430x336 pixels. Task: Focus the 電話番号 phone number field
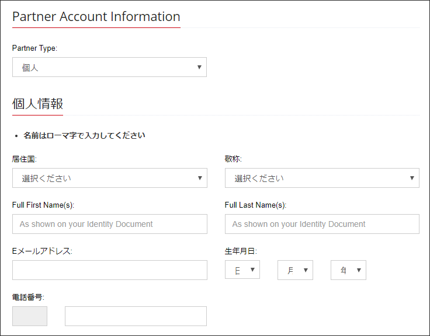(x=136, y=316)
